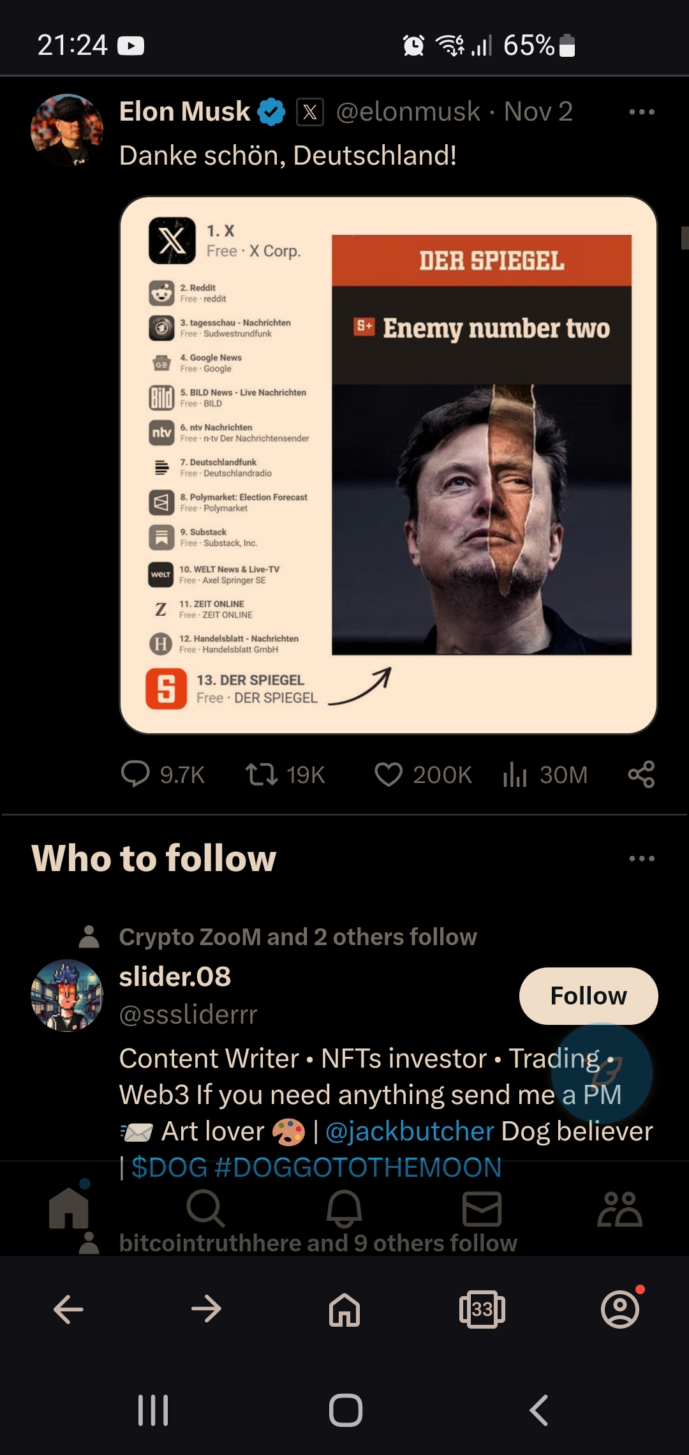Open Who to follow options menu
This screenshot has height=1455, width=689.
click(x=641, y=858)
